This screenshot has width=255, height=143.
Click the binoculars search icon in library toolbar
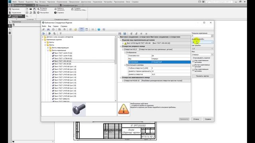(x=48, y=29)
